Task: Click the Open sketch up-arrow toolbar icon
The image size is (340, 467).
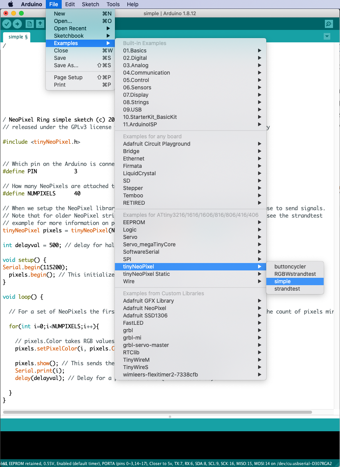Action: click(40, 24)
